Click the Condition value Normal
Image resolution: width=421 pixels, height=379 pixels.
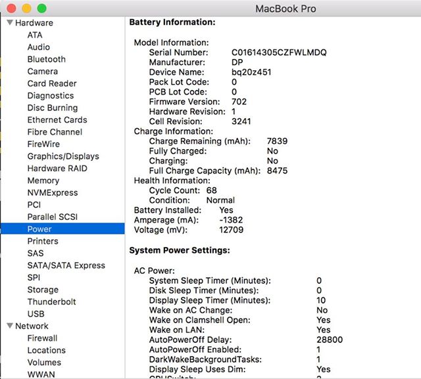coord(220,200)
